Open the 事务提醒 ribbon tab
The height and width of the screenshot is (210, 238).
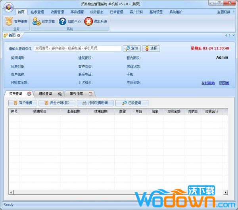[77, 12]
